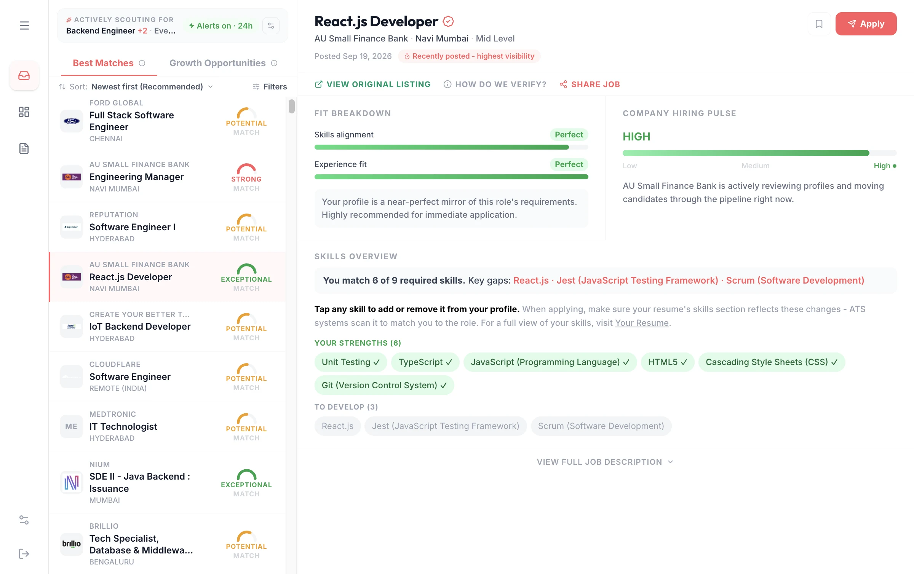Viewport: 914px width, 574px height.
Task: Select Cloudflare Software Engineer job
Action: (x=168, y=376)
